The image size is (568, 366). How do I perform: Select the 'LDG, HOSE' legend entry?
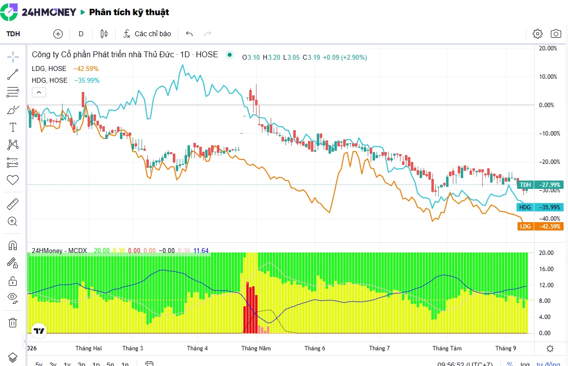tap(49, 69)
